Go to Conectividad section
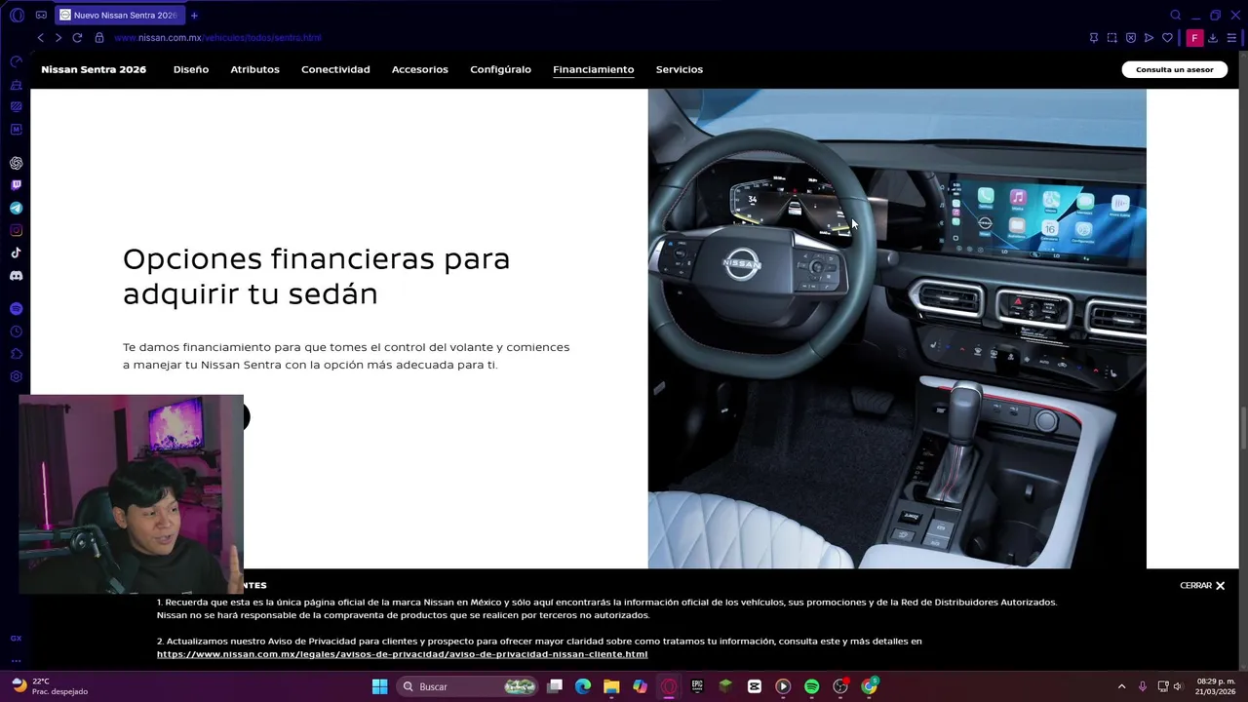 [335, 69]
